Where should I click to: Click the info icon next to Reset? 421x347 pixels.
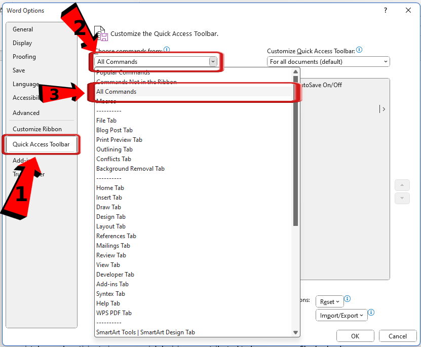click(347, 299)
